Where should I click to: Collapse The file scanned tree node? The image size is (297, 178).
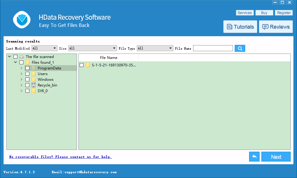[x=10, y=57]
